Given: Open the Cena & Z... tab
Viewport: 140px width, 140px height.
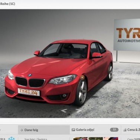Looking at the screenshot, I should [130, 130].
